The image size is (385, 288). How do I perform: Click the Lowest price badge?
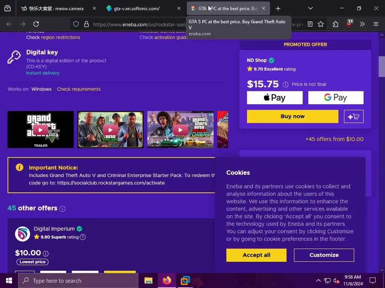32,262
